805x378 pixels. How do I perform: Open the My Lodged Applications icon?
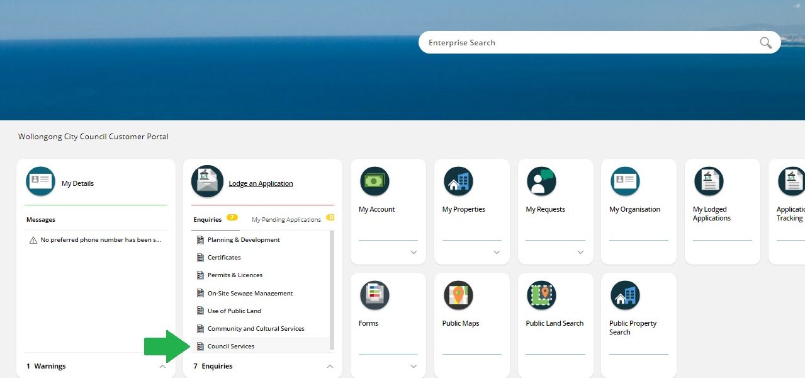709,181
